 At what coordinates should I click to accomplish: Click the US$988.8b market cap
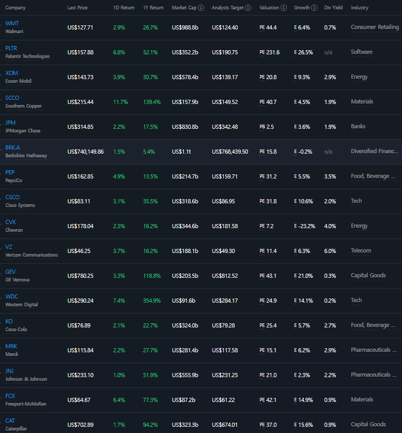(x=185, y=27)
